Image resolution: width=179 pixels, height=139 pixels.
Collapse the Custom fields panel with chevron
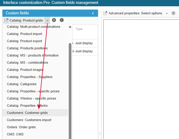(93, 13)
